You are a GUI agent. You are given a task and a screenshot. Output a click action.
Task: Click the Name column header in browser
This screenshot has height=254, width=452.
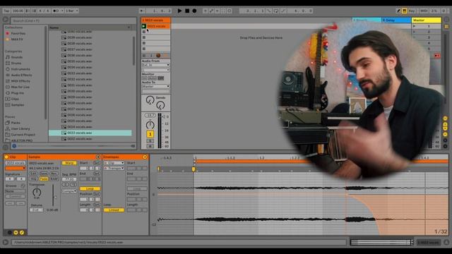tap(90, 28)
